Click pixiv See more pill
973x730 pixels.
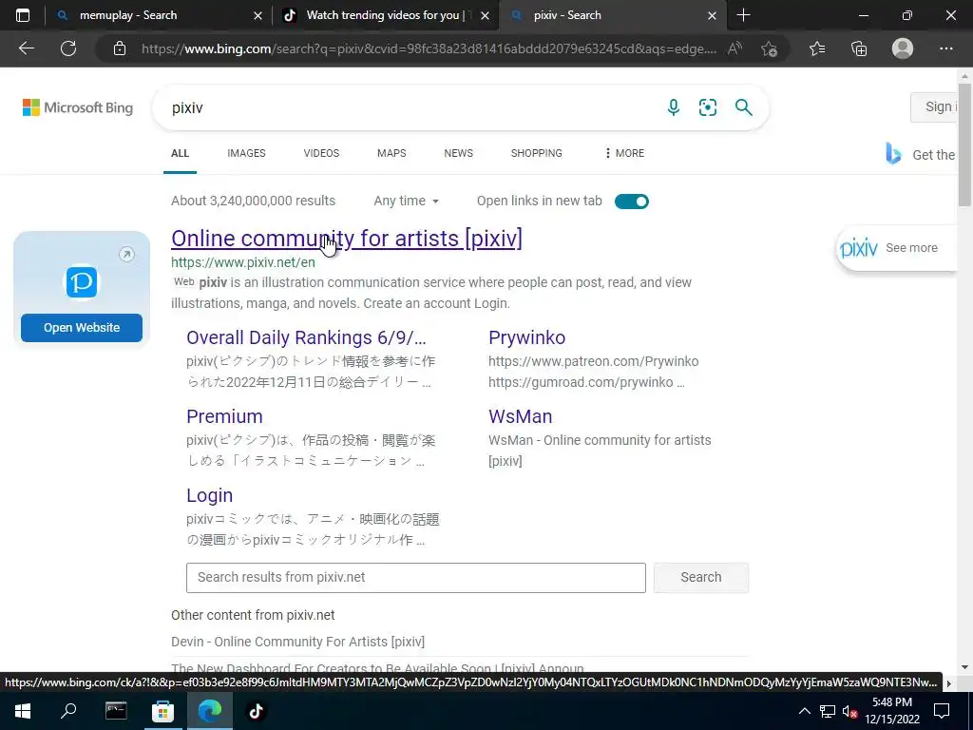[897, 248]
